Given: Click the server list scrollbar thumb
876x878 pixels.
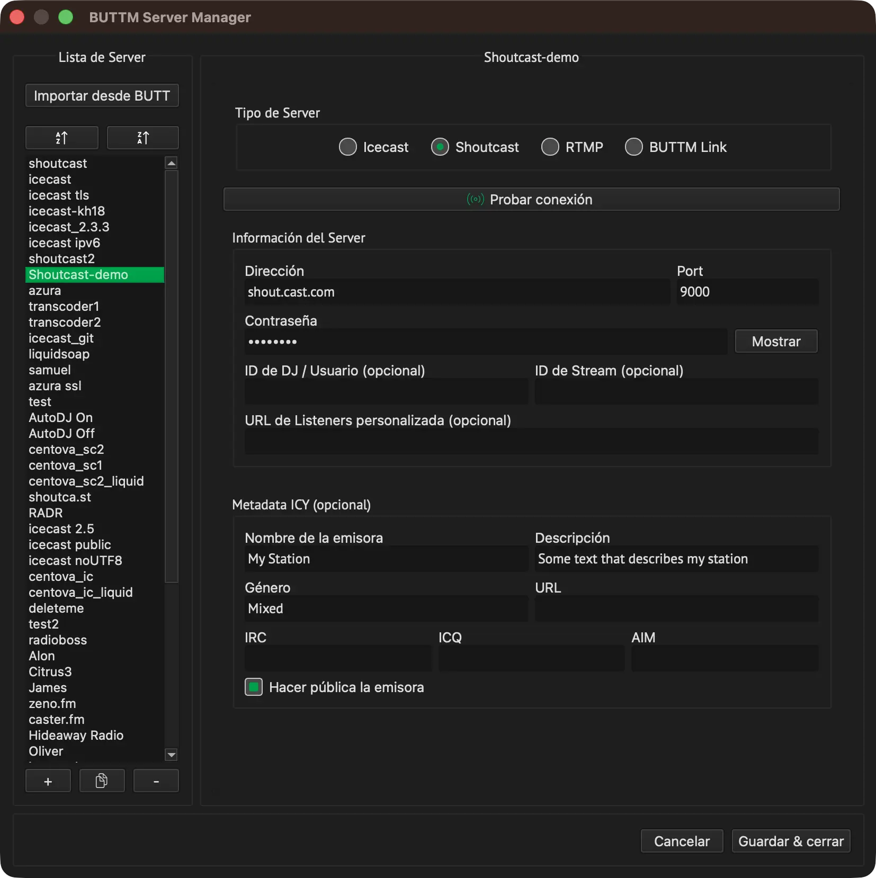Looking at the screenshot, I should tap(171, 376).
